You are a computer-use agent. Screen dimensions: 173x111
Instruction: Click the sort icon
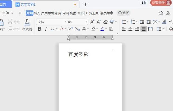point(164,22)
